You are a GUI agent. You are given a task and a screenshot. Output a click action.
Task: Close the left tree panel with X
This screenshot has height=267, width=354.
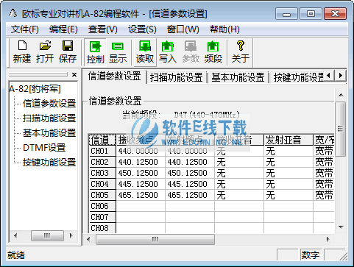(74, 74)
